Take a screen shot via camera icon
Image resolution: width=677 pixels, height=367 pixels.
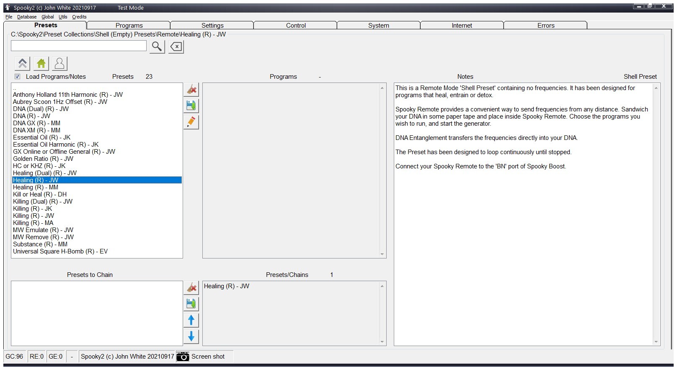[183, 357]
